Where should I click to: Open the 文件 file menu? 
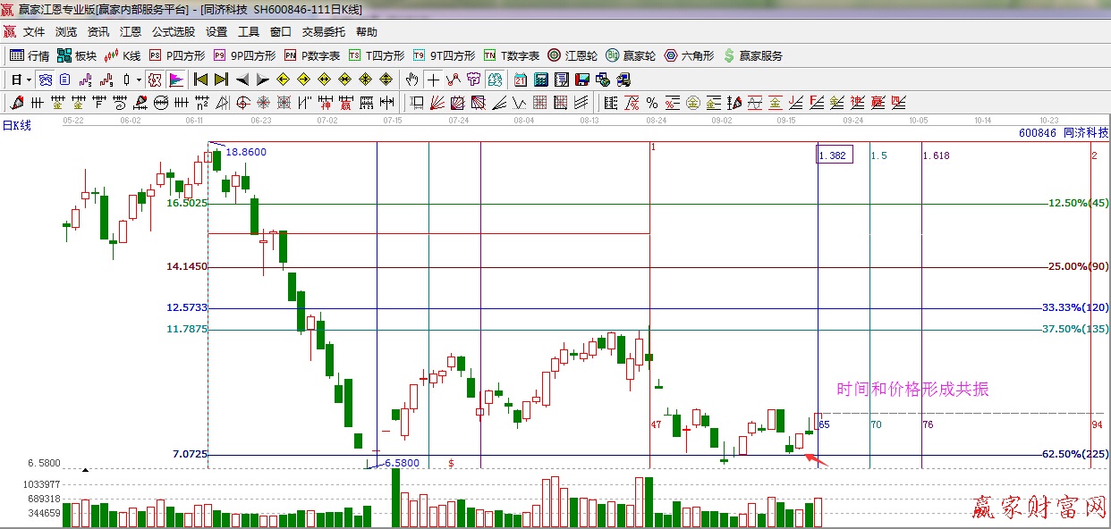(x=34, y=32)
